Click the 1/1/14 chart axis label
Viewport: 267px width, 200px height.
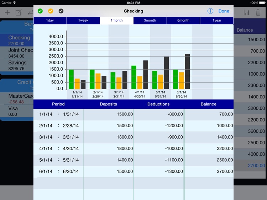point(77,92)
